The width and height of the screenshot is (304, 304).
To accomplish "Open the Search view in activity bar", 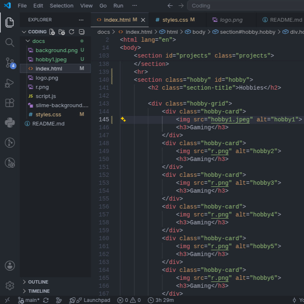I will 10,43.
